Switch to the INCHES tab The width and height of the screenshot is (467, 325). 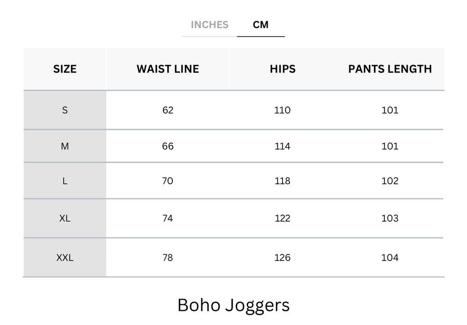(209, 25)
